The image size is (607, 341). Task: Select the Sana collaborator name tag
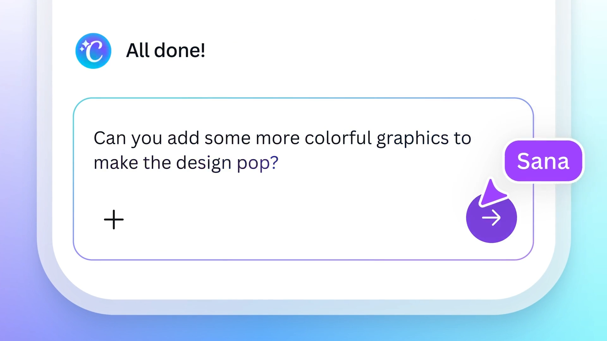point(543,161)
